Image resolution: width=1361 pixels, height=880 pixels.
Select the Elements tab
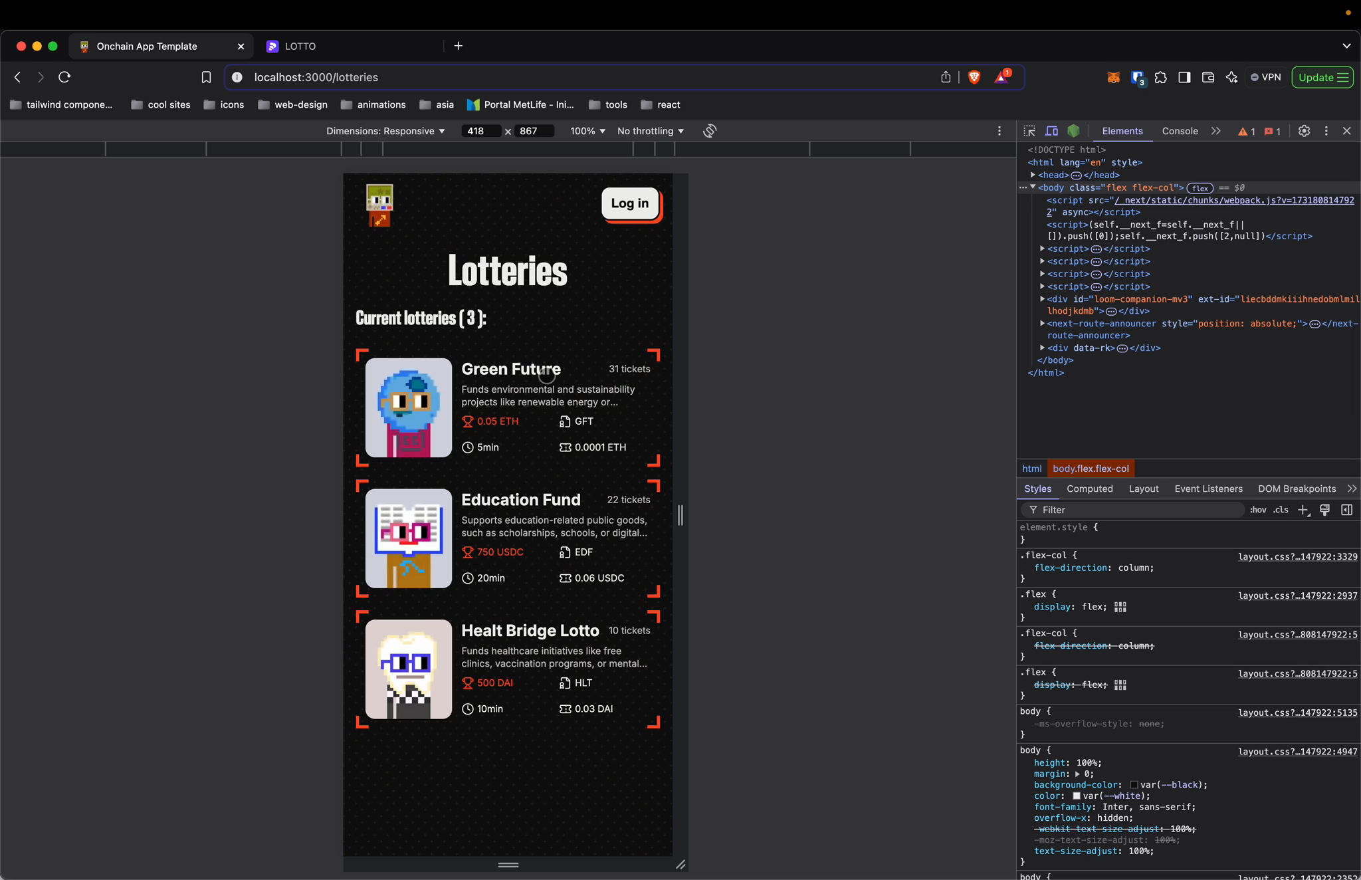click(x=1122, y=131)
